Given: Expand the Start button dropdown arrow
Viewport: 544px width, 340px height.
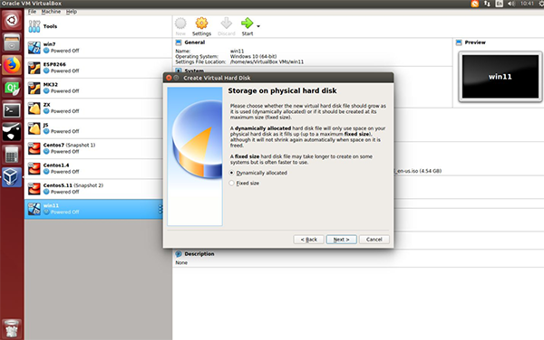Looking at the screenshot, I should point(258,26).
